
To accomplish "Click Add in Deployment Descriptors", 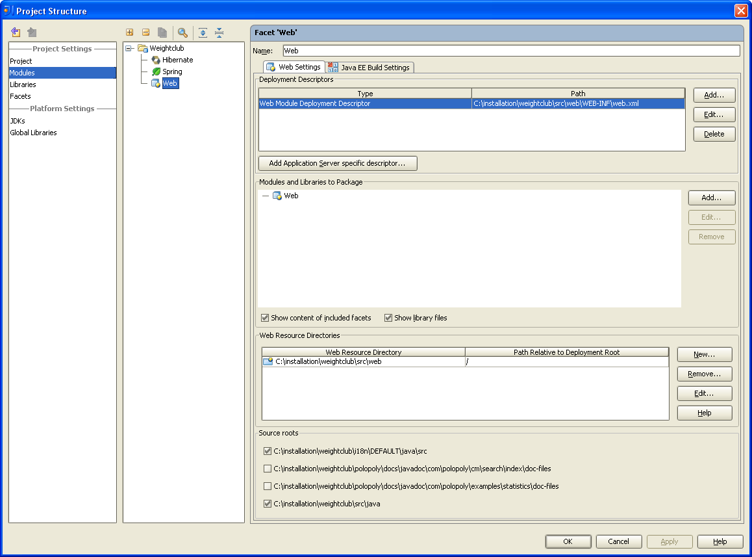I will pos(714,95).
